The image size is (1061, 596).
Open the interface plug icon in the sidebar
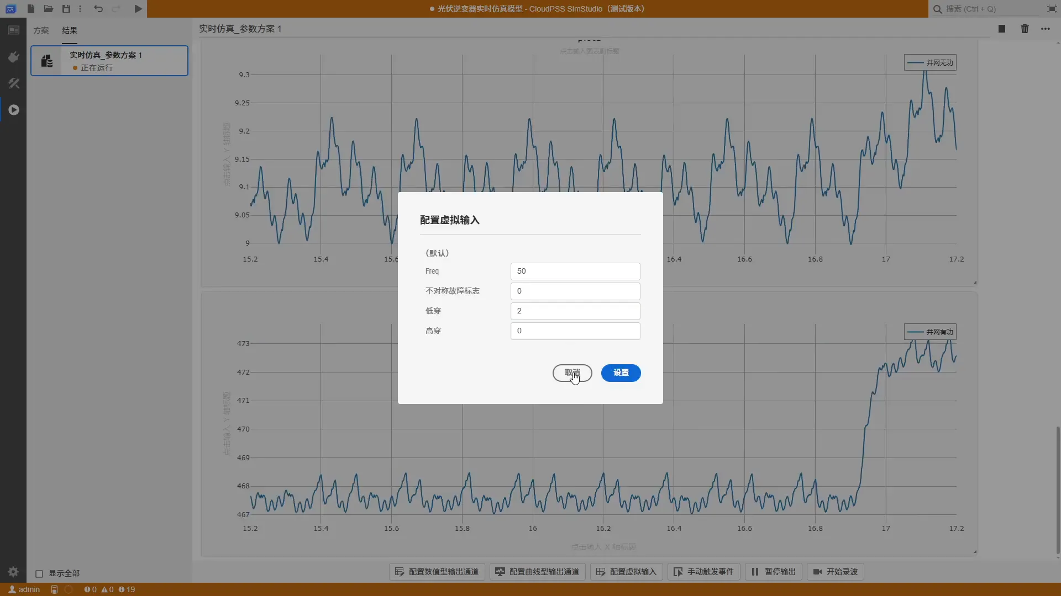(x=13, y=57)
